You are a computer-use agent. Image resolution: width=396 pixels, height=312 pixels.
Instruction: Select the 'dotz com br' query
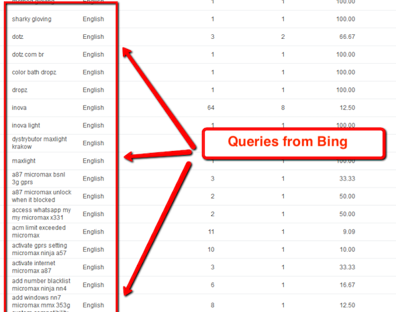[x=28, y=54]
